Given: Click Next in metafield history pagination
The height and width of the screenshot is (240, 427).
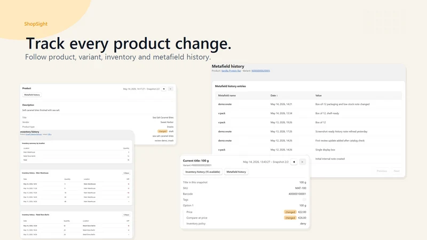Looking at the screenshot, I should 397,171.
